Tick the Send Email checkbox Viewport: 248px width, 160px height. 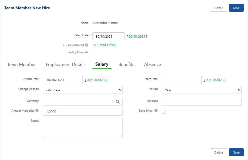coord(164,112)
